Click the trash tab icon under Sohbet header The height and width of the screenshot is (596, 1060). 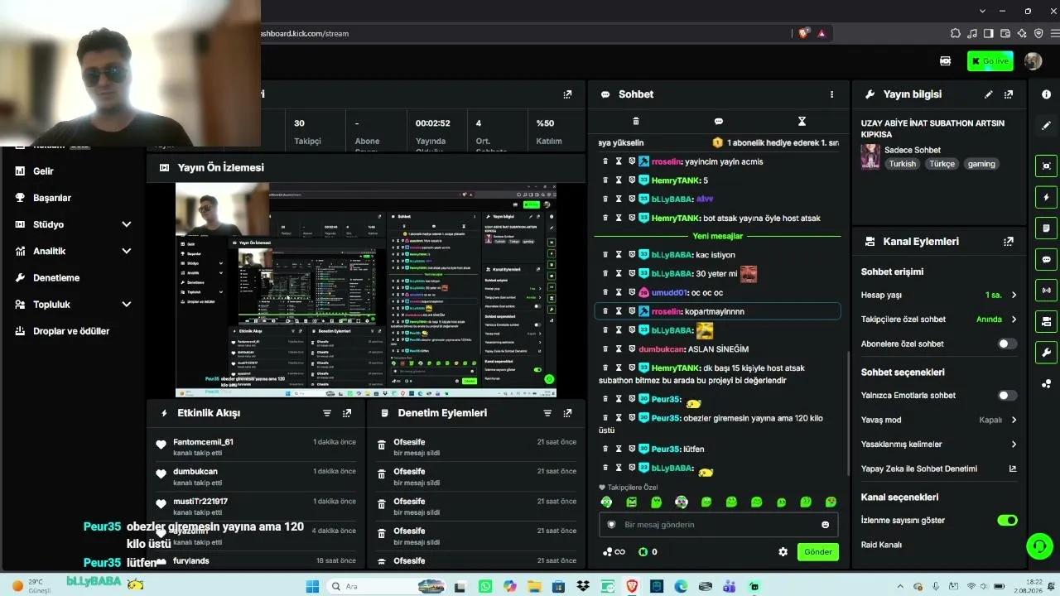pyautogui.click(x=636, y=122)
